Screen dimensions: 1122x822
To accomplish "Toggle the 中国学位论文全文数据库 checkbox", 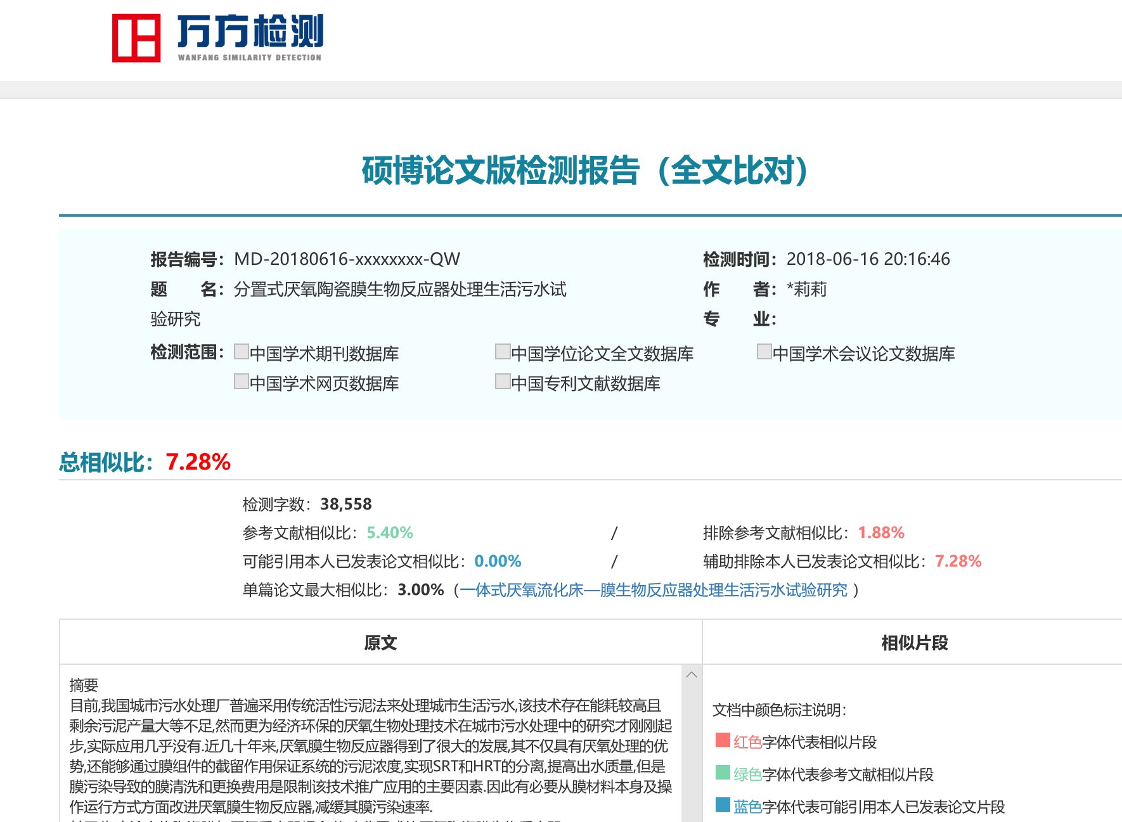I will [x=503, y=352].
